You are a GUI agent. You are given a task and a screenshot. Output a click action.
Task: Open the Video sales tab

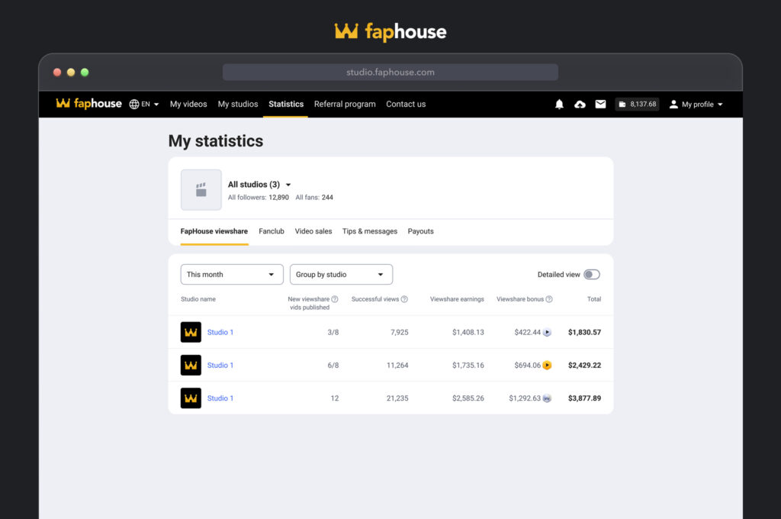(313, 231)
